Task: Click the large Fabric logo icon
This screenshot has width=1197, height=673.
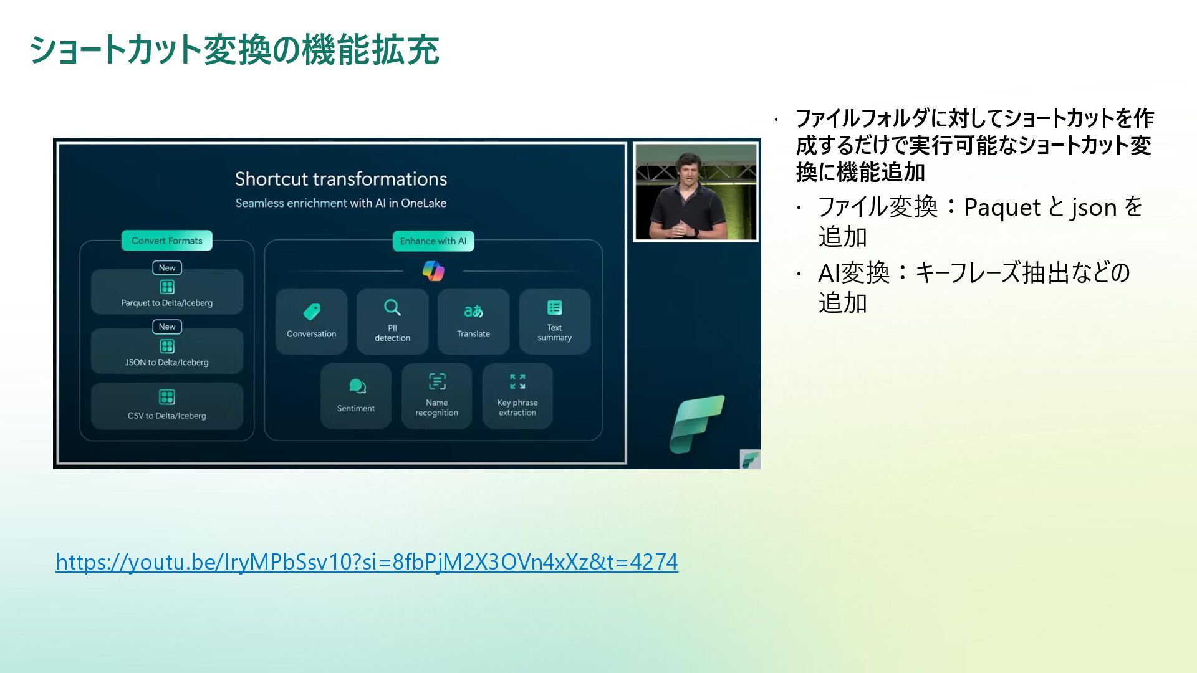Action: [696, 424]
